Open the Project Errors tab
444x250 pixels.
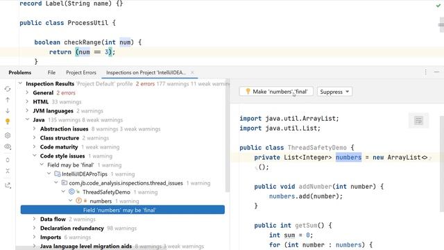coord(81,72)
